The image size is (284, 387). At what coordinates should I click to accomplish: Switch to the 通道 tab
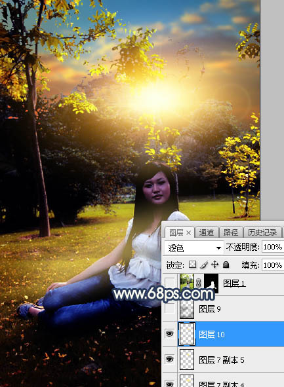pyautogui.click(x=207, y=232)
